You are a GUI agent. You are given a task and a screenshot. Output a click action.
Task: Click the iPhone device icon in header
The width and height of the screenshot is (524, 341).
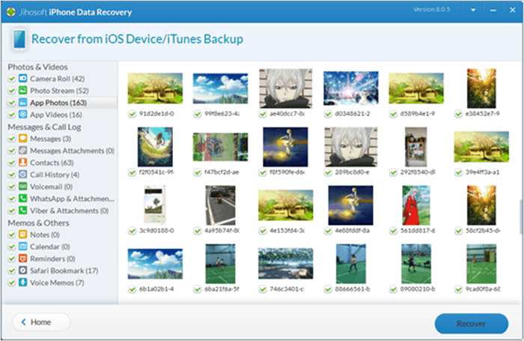pos(19,39)
